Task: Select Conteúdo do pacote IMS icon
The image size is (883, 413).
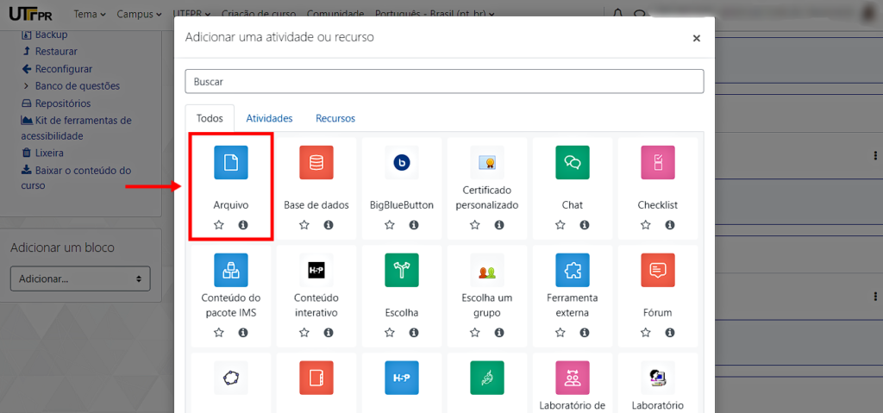Action: pyautogui.click(x=231, y=270)
